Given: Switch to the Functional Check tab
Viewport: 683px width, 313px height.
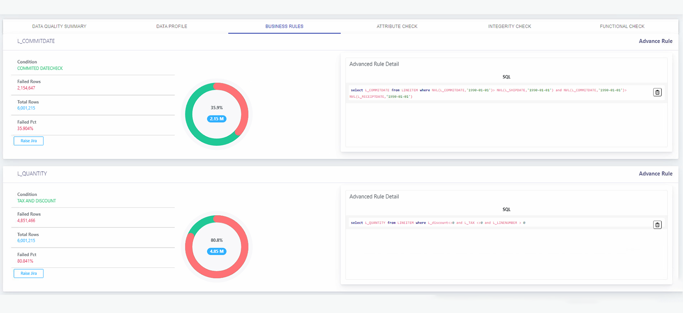Looking at the screenshot, I should click(x=622, y=26).
